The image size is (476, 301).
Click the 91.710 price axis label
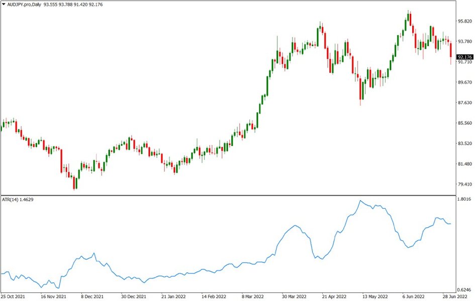tap(465, 62)
